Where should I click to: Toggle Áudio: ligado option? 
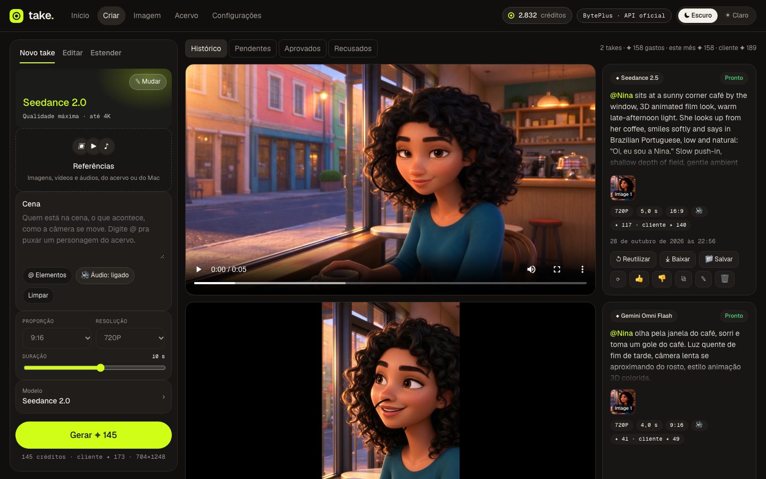105,275
